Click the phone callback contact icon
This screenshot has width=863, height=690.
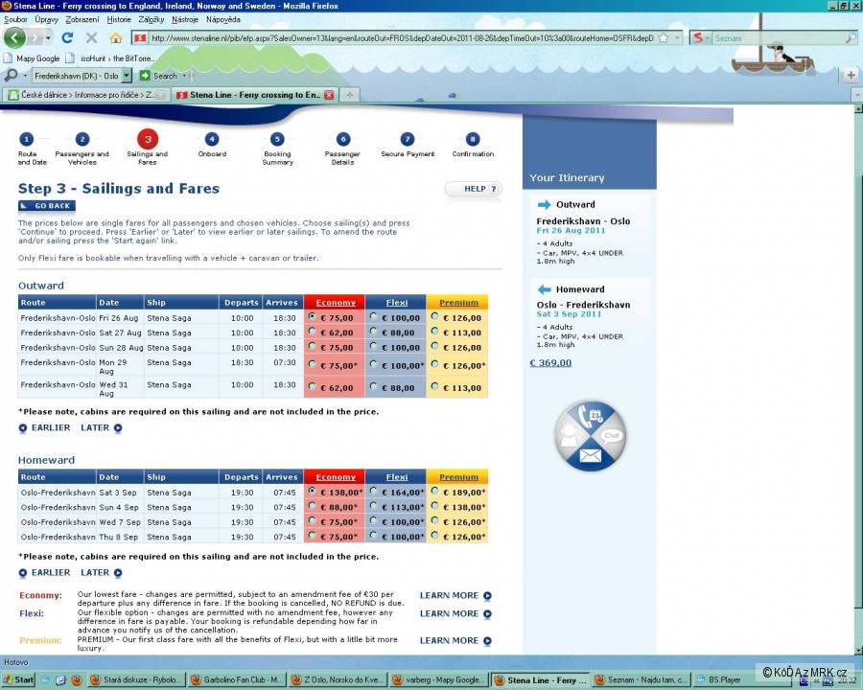(x=592, y=415)
